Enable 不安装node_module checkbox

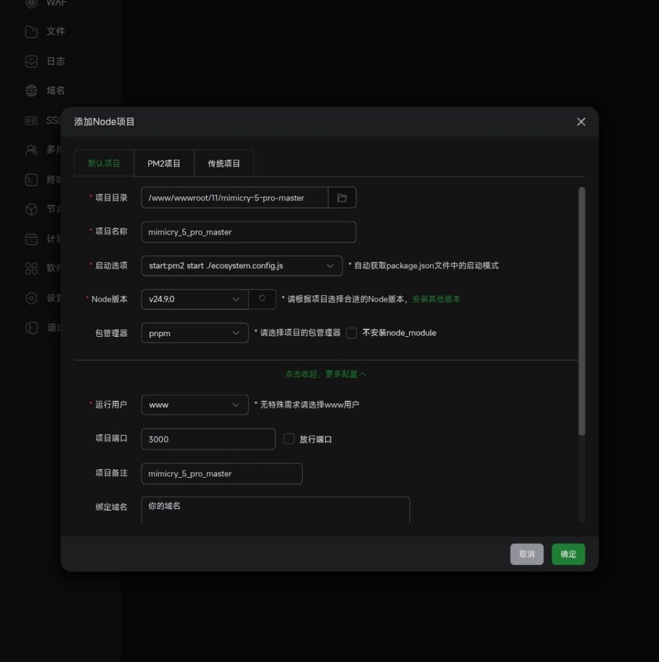coord(351,332)
